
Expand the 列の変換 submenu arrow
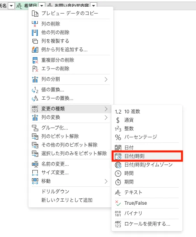pyautogui.click(x=106, y=118)
